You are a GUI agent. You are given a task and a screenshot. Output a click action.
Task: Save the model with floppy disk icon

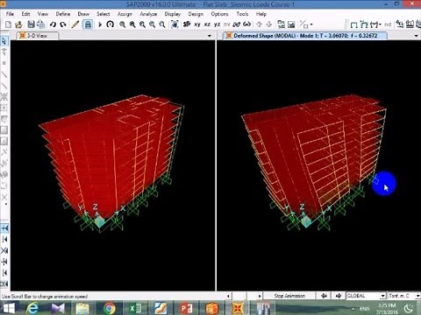coord(31,24)
